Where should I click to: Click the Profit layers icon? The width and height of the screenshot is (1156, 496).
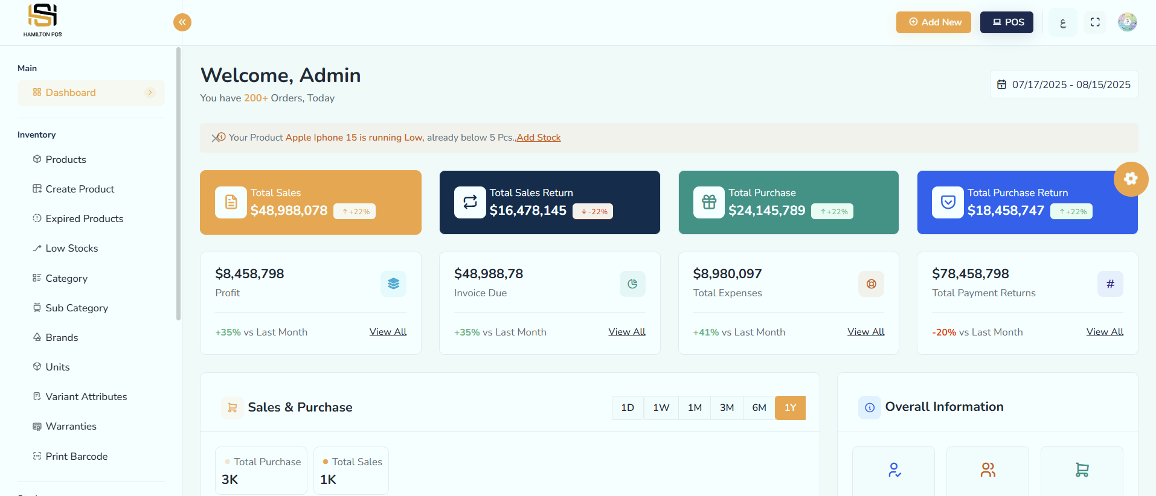(x=393, y=284)
